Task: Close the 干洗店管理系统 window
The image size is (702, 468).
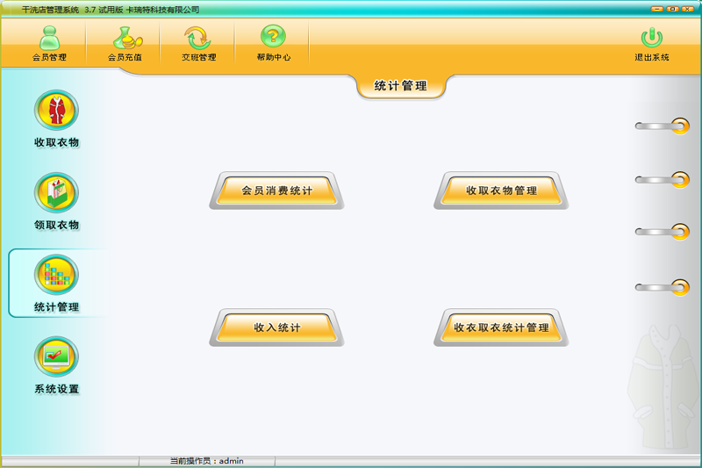Action: [688, 9]
